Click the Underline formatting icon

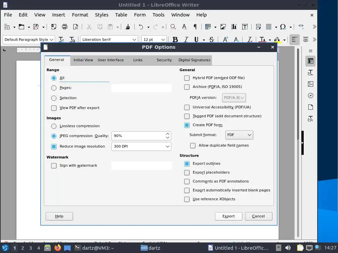click(x=196, y=40)
